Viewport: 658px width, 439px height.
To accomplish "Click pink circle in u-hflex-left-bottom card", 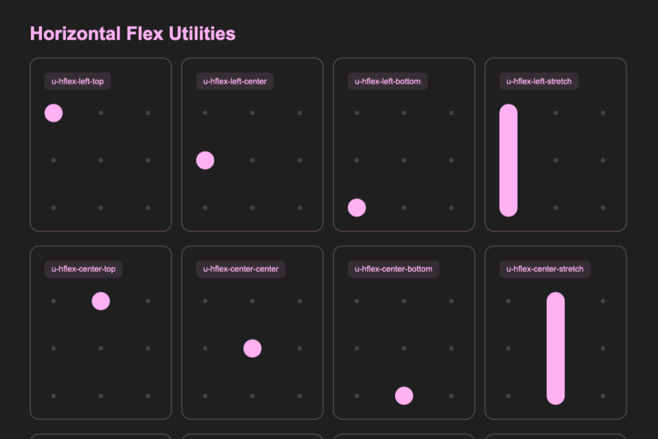I will [357, 208].
